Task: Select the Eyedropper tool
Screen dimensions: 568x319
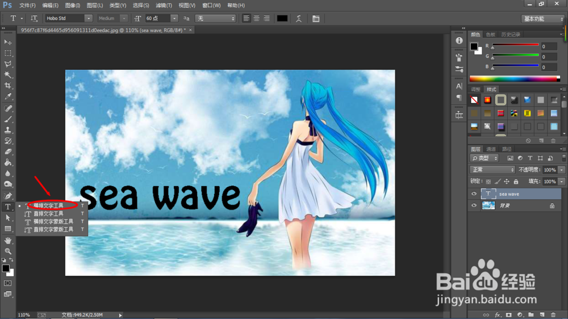Action: (x=7, y=96)
